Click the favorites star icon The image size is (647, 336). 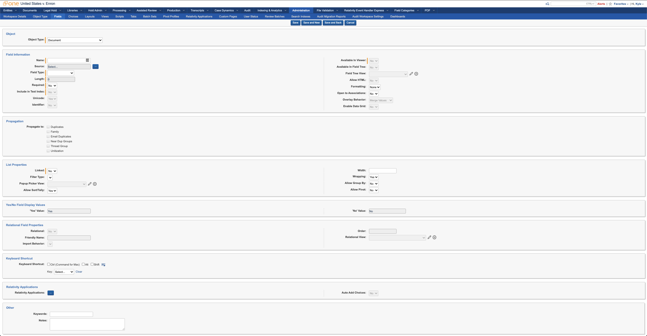click(610, 4)
